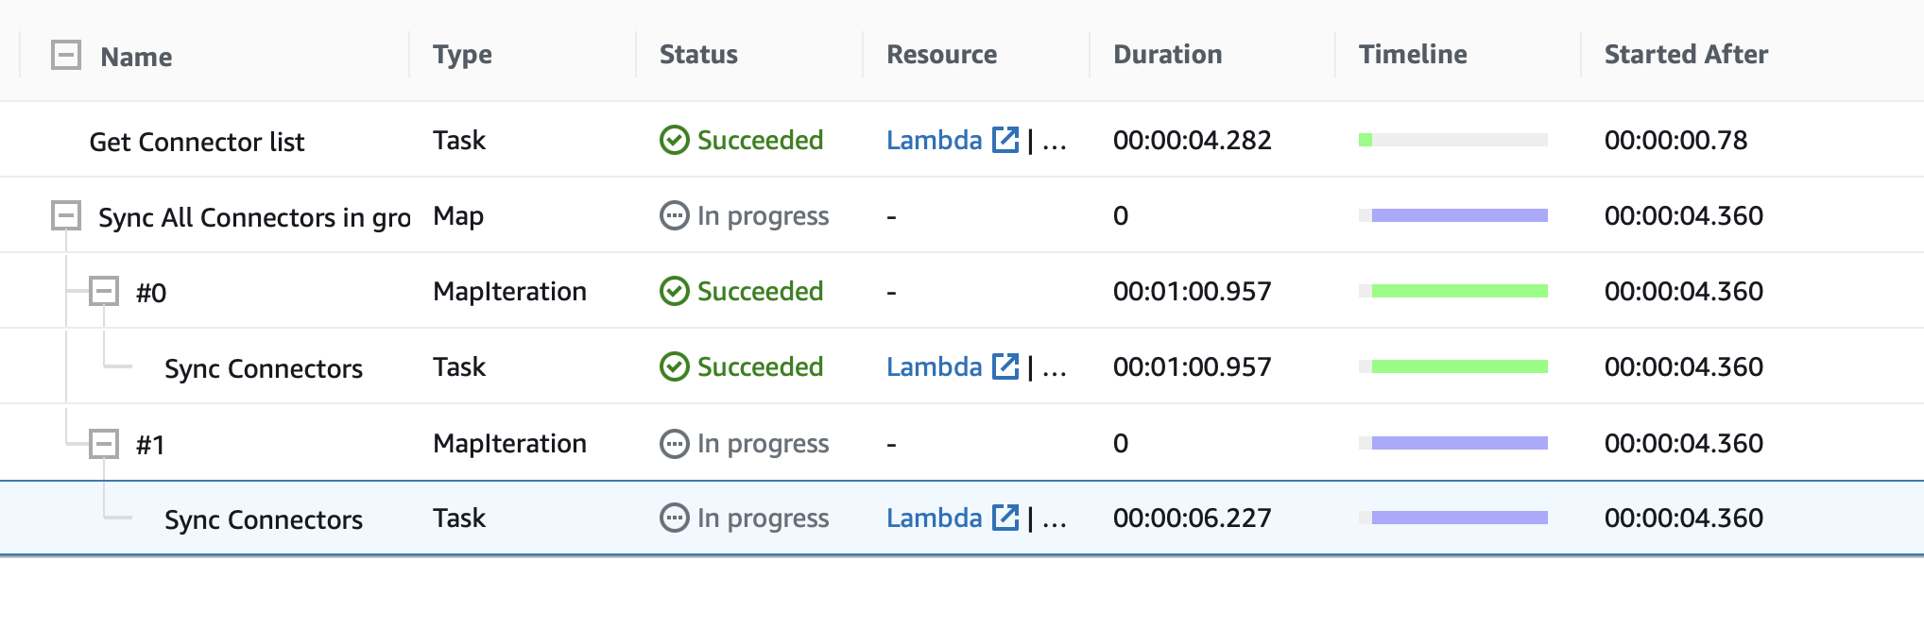
Task: Collapse all rows using the header toggle box
Action: coord(66,55)
